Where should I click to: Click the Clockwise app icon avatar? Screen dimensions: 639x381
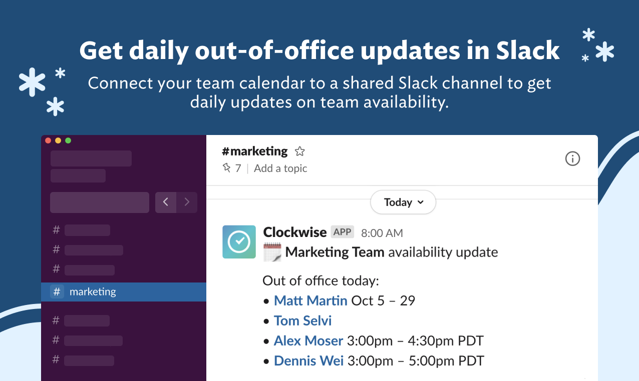pyautogui.click(x=239, y=242)
